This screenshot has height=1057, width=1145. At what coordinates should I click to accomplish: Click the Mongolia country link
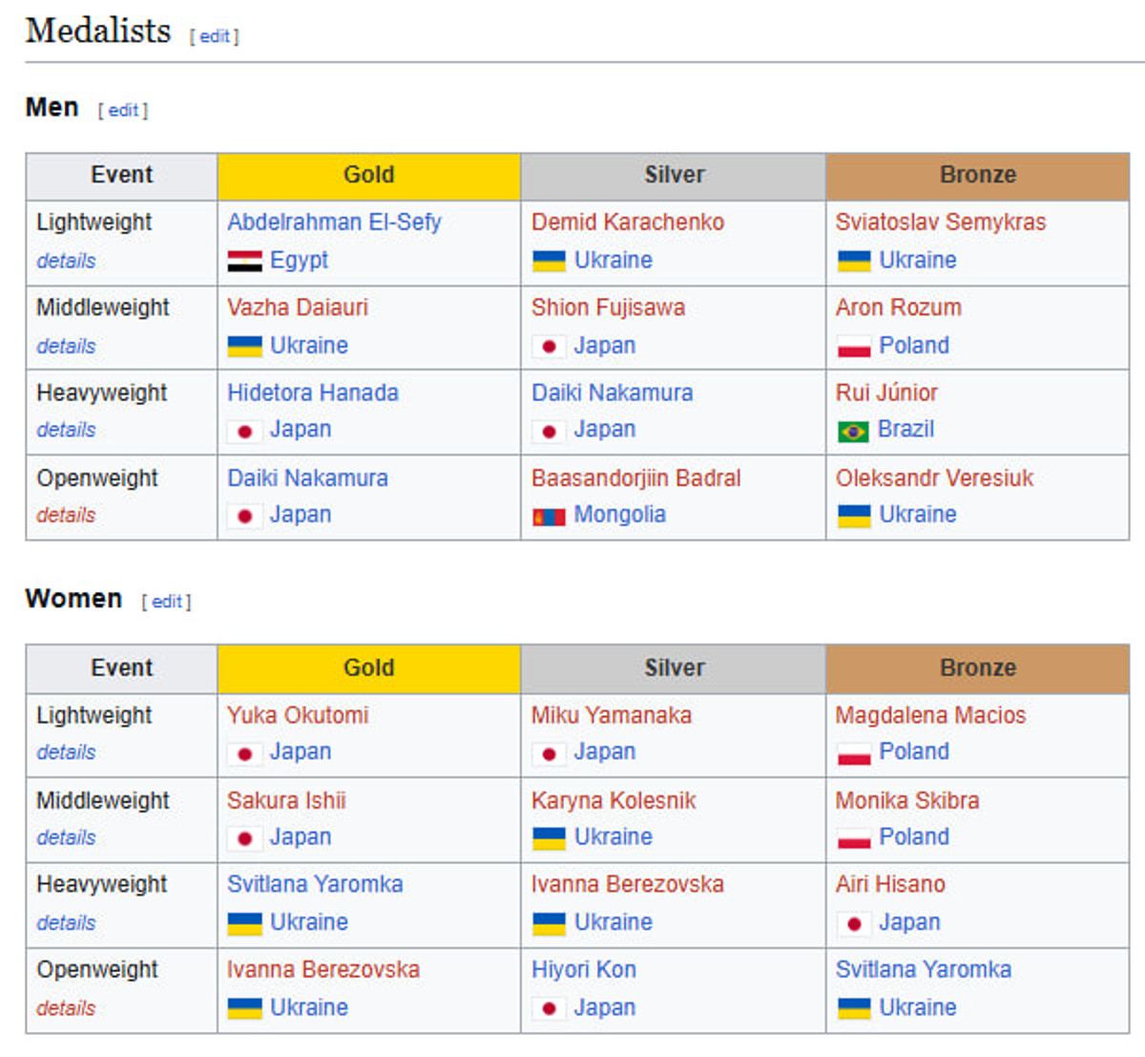pos(619,515)
